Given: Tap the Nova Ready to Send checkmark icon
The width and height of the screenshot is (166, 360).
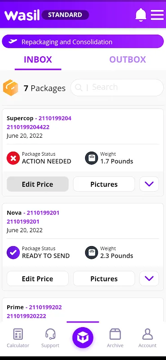Looking at the screenshot, I should click(13, 252).
